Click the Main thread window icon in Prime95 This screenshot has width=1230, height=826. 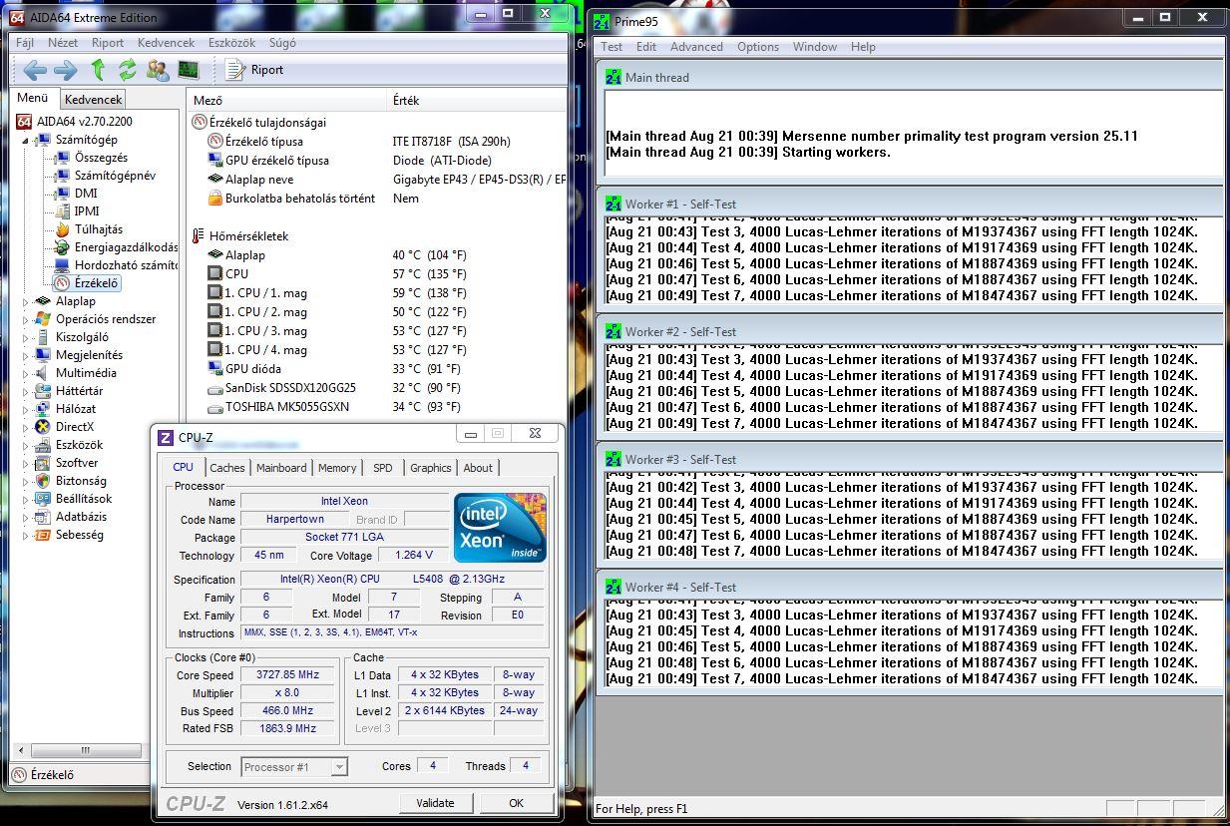tap(614, 77)
